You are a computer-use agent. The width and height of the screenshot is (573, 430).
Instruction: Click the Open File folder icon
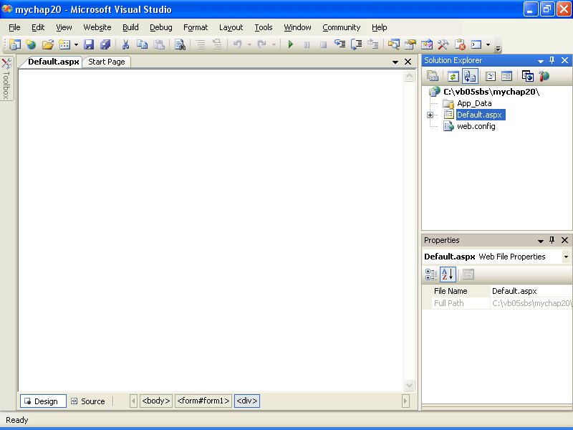[x=48, y=44]
